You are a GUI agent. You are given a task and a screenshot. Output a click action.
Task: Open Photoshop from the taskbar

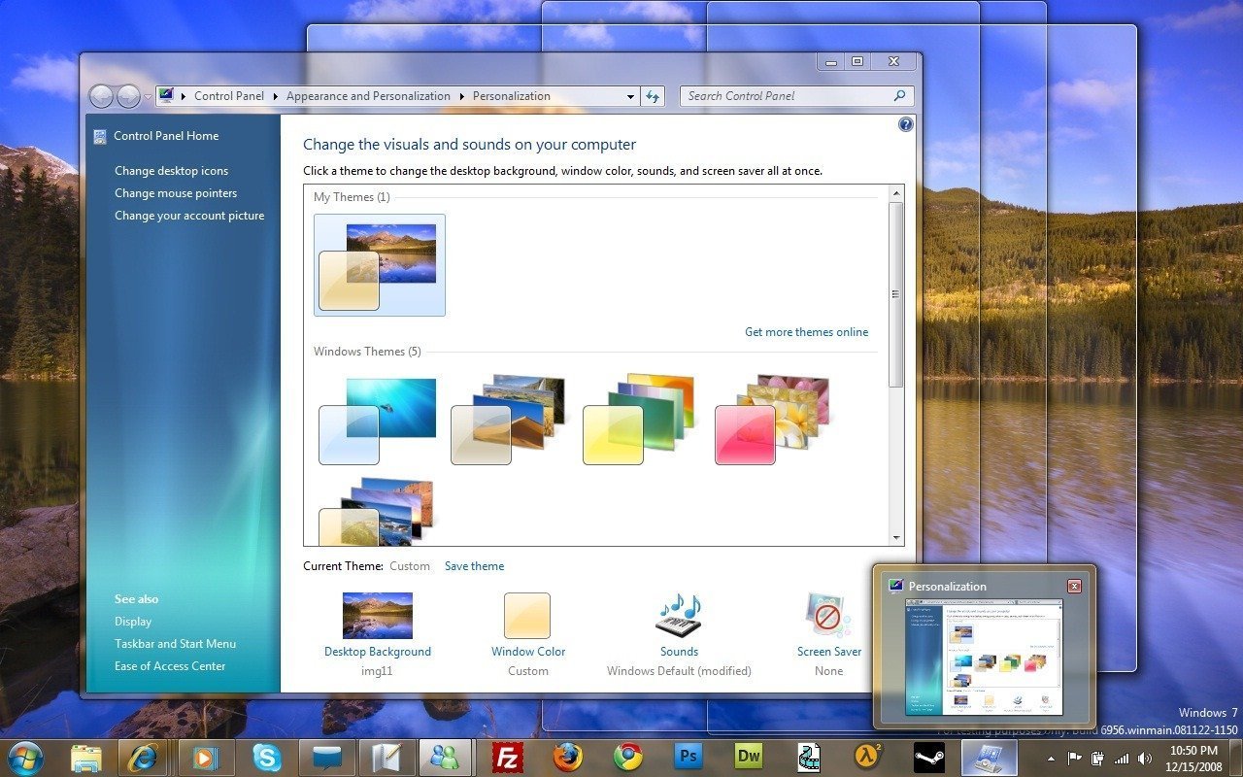[689, 757]
